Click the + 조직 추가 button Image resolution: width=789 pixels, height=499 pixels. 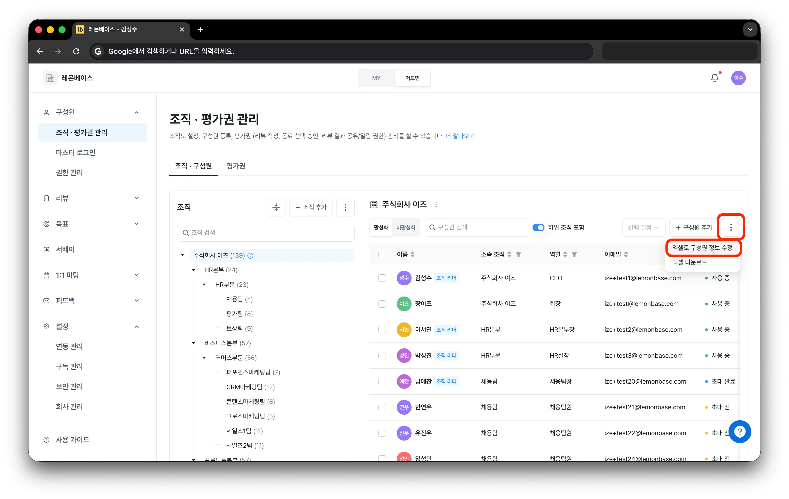(x=311, y=207)
